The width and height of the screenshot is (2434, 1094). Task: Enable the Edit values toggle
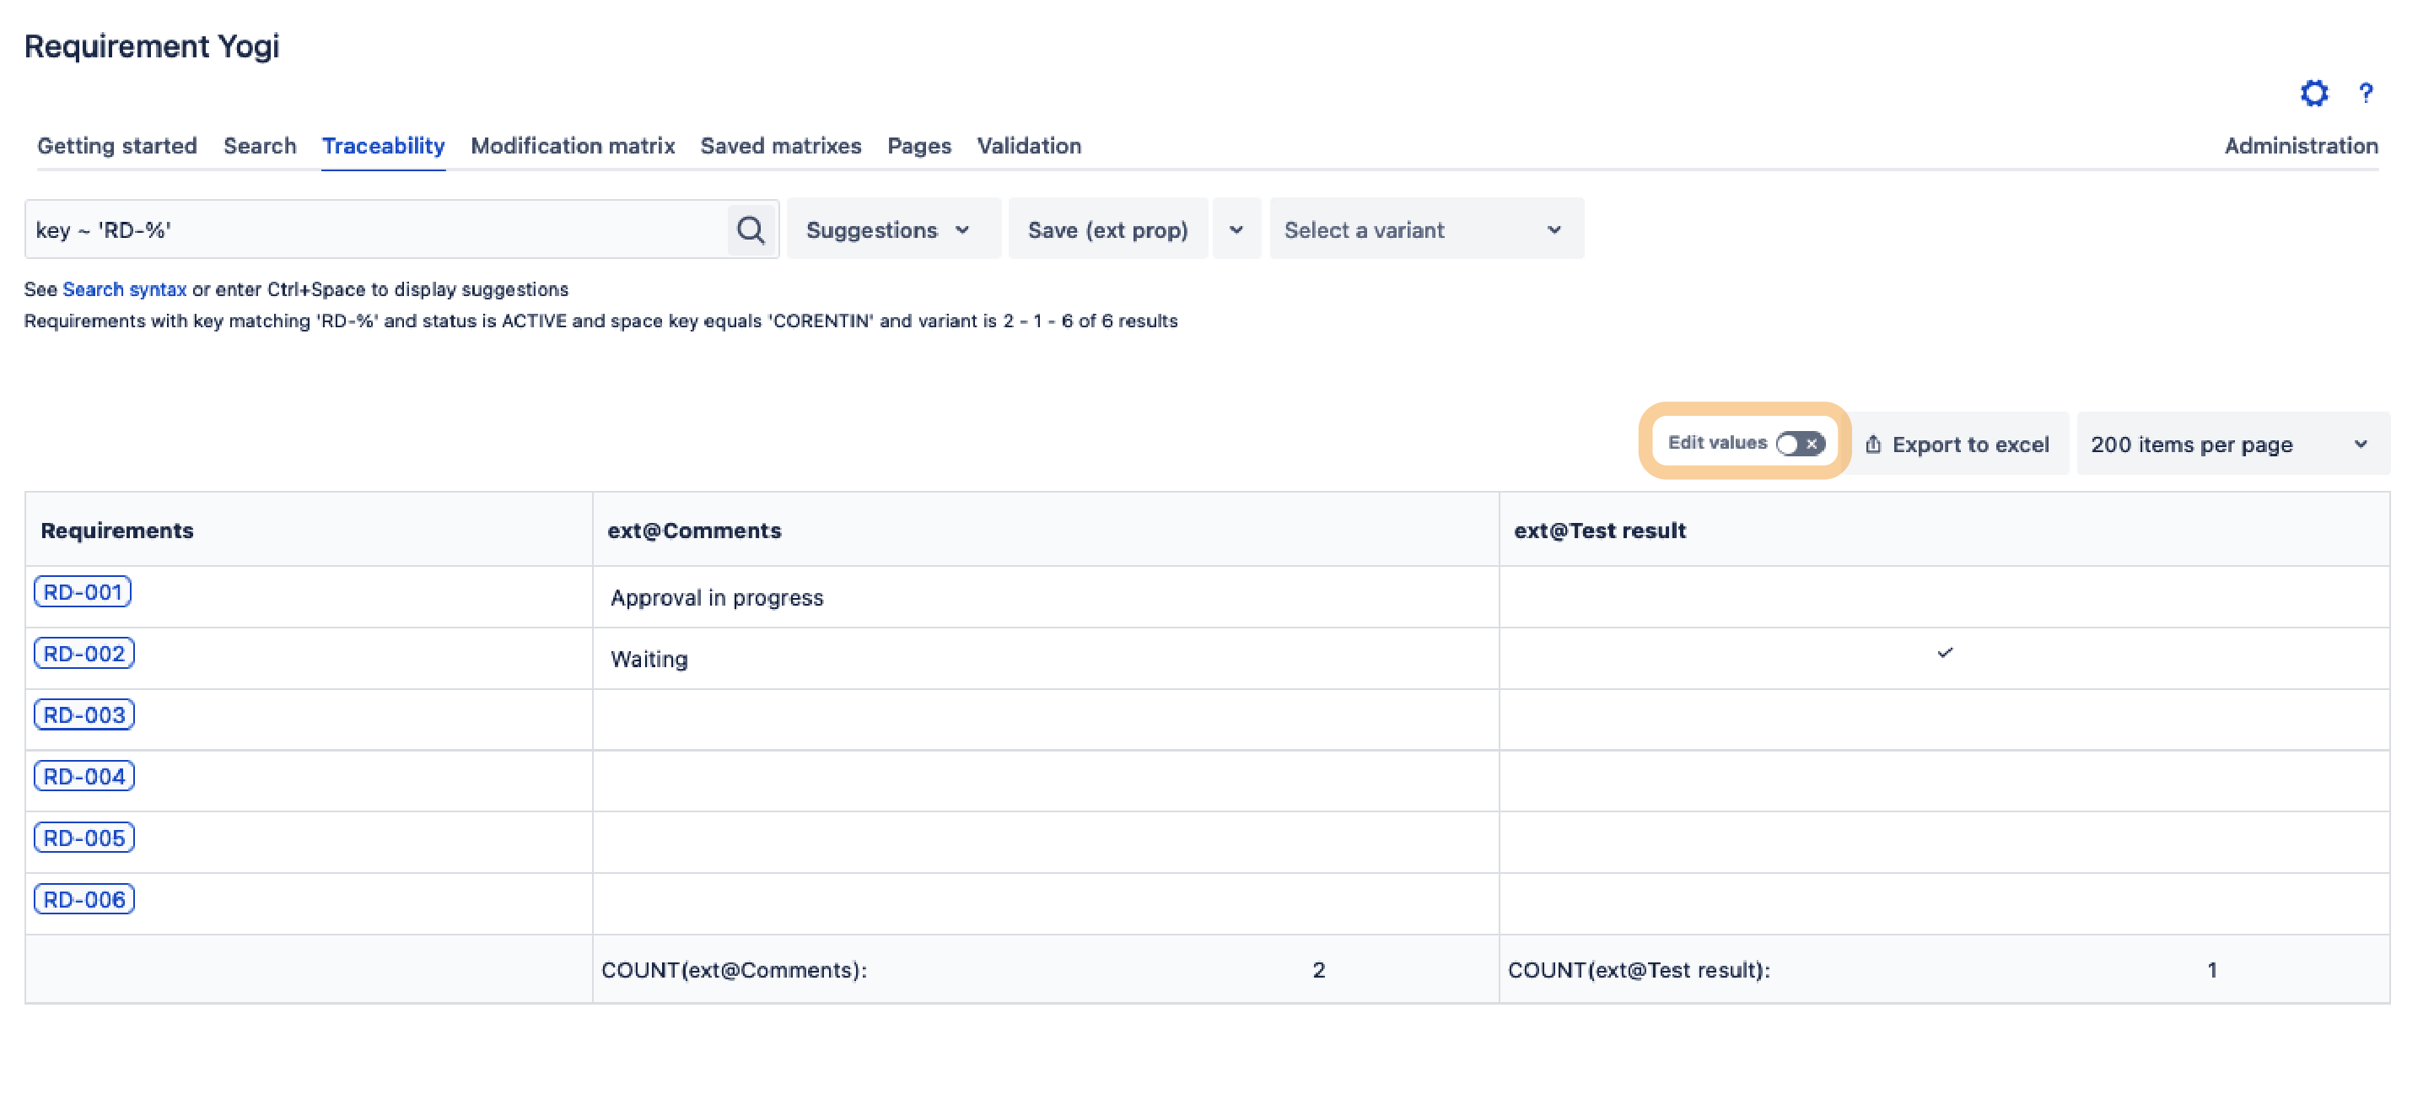point(1801,442)
